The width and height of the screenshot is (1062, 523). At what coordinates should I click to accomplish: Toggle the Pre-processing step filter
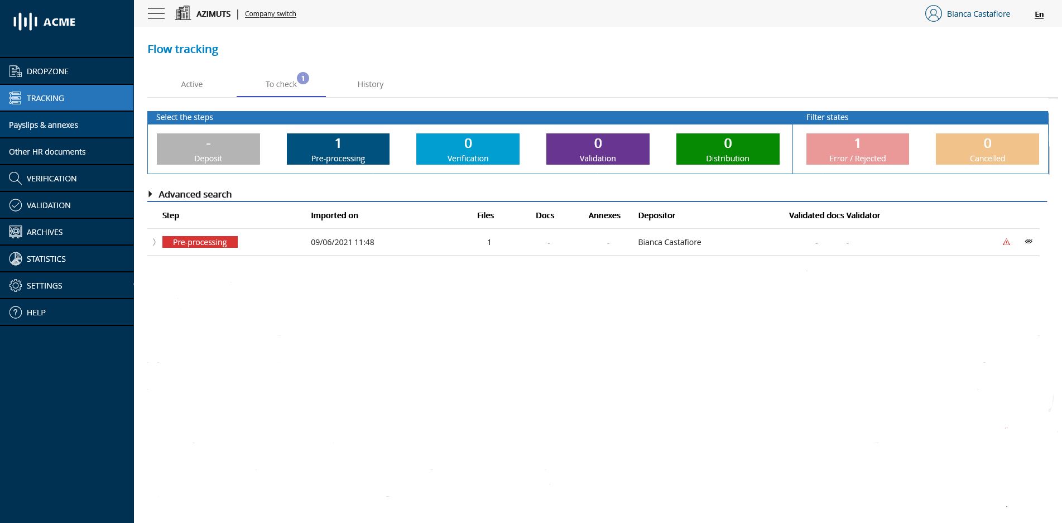tap(338, 149)
